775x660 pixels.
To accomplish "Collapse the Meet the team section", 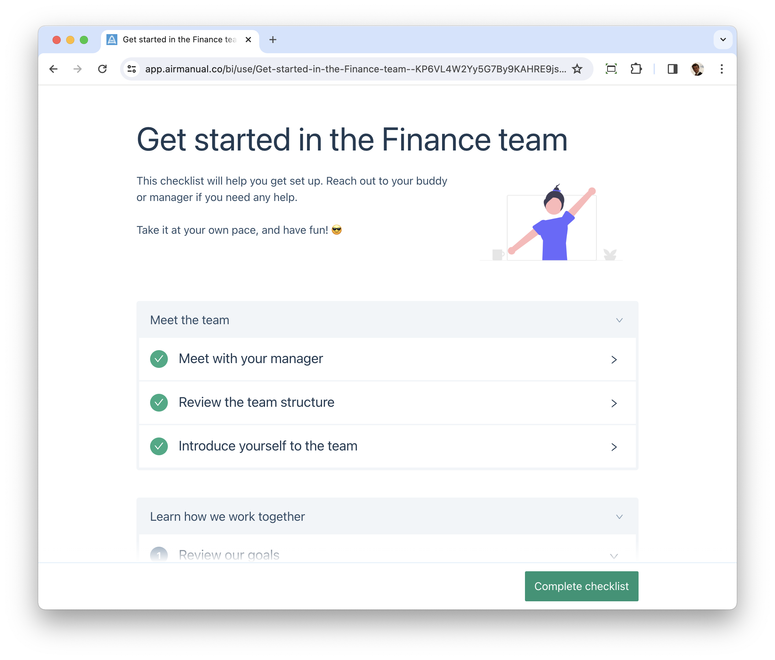I will click(619, 320).
